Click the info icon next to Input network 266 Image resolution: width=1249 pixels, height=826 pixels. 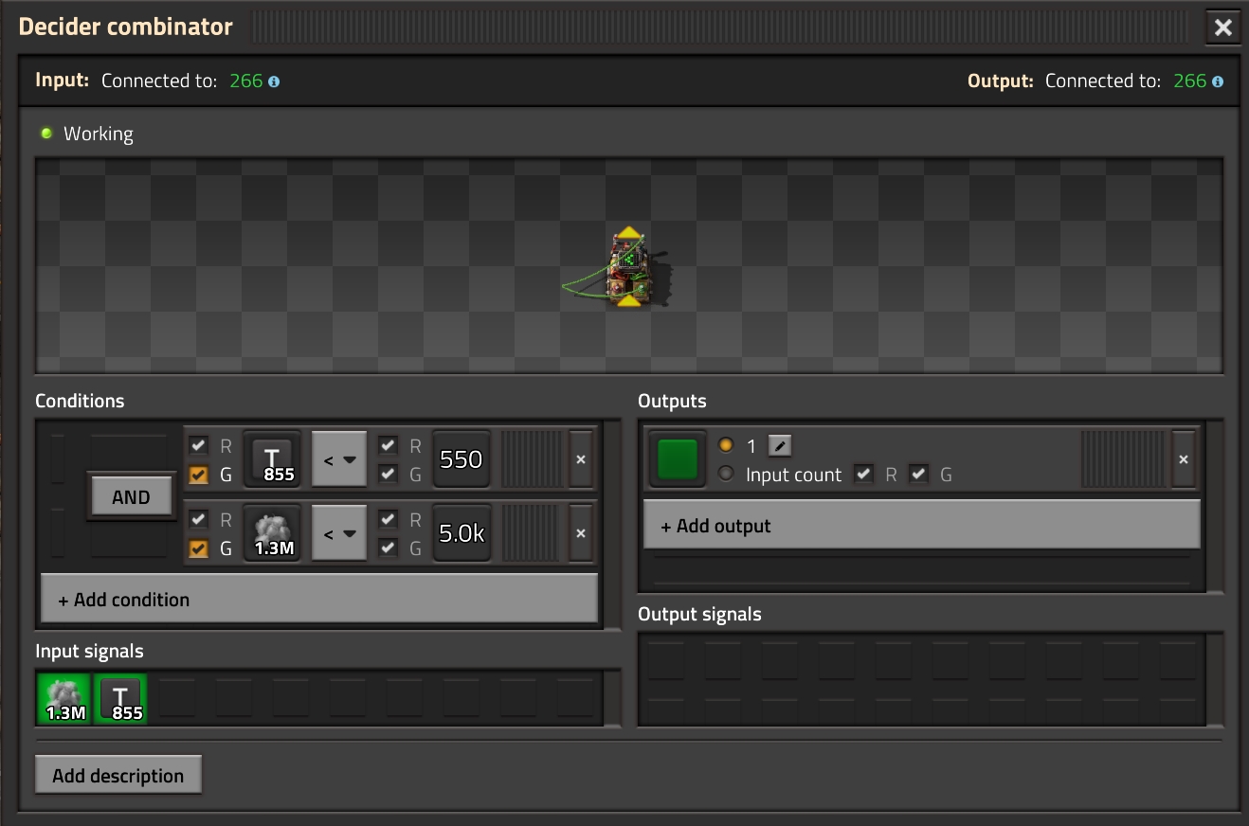pyautogui.click(x=274, y=81)
